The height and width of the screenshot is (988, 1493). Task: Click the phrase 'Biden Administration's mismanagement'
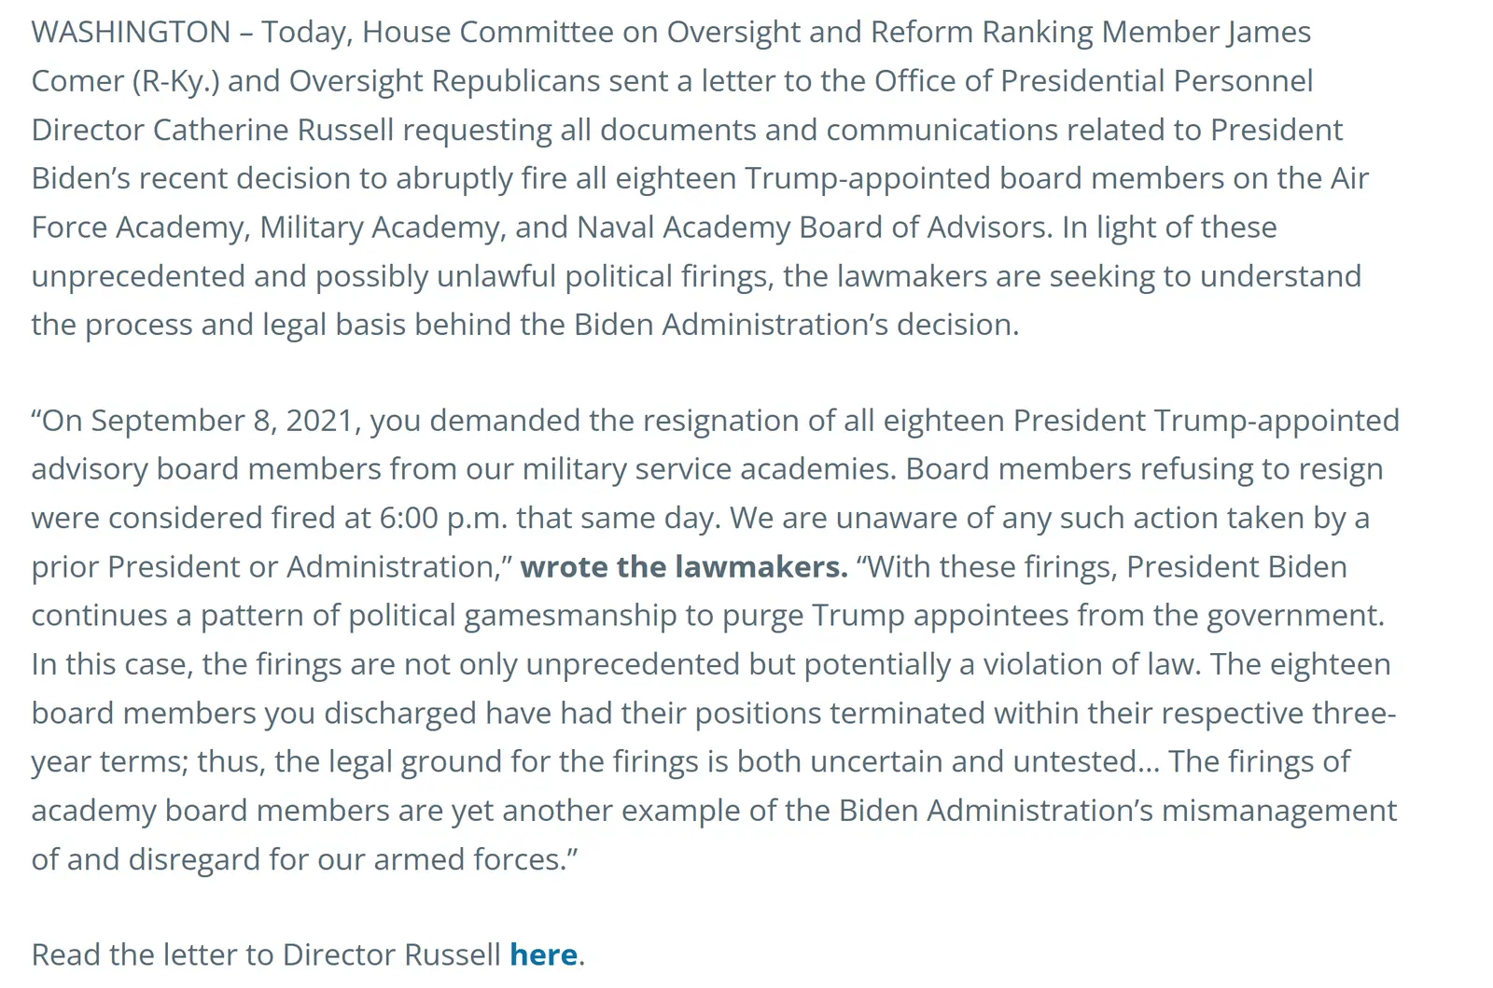tap(1118, 811)
